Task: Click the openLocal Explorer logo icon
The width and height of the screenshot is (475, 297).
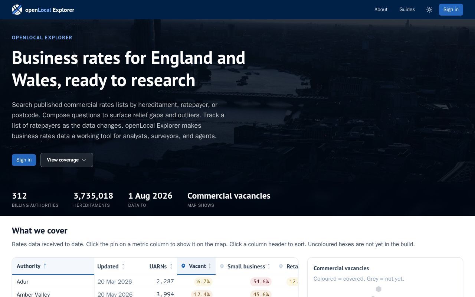Action: tap(17, 10)
